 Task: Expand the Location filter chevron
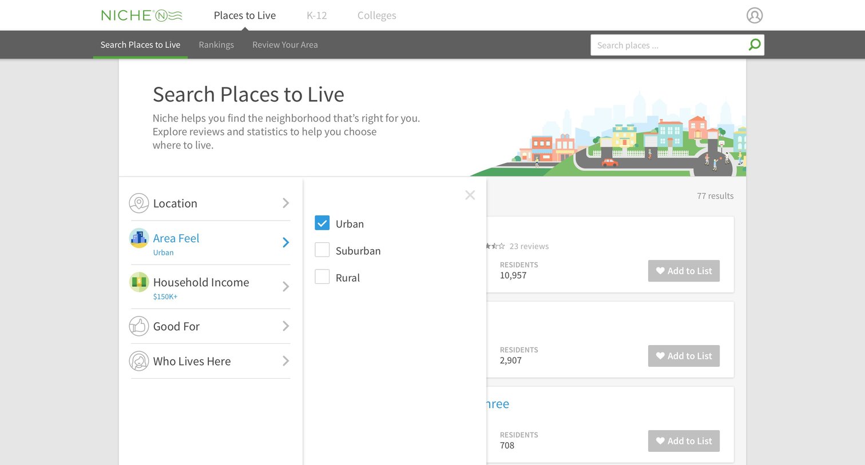[286, 203]
